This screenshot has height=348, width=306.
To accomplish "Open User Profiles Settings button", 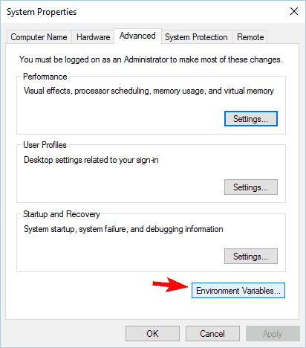I will coord(251,187).
